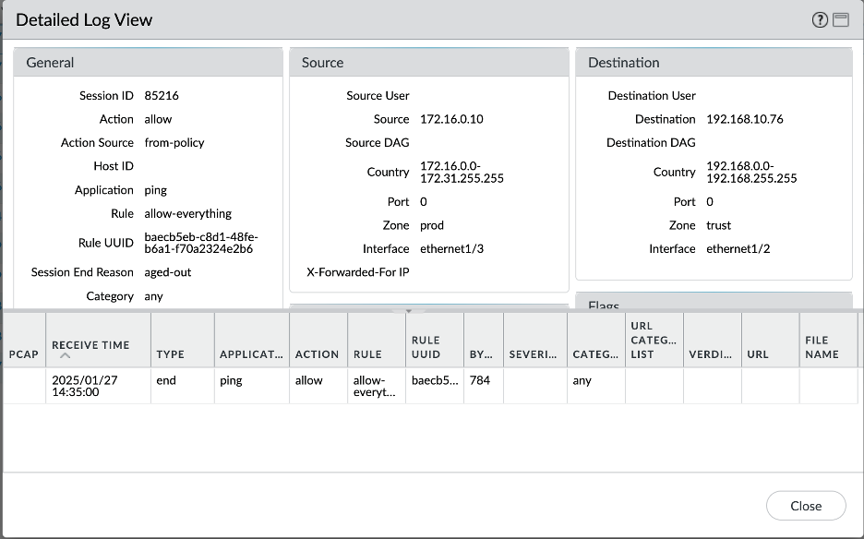Click the X-Forwarded-For IP label
This screenshot has height=539, width=864.
[357, 272]
